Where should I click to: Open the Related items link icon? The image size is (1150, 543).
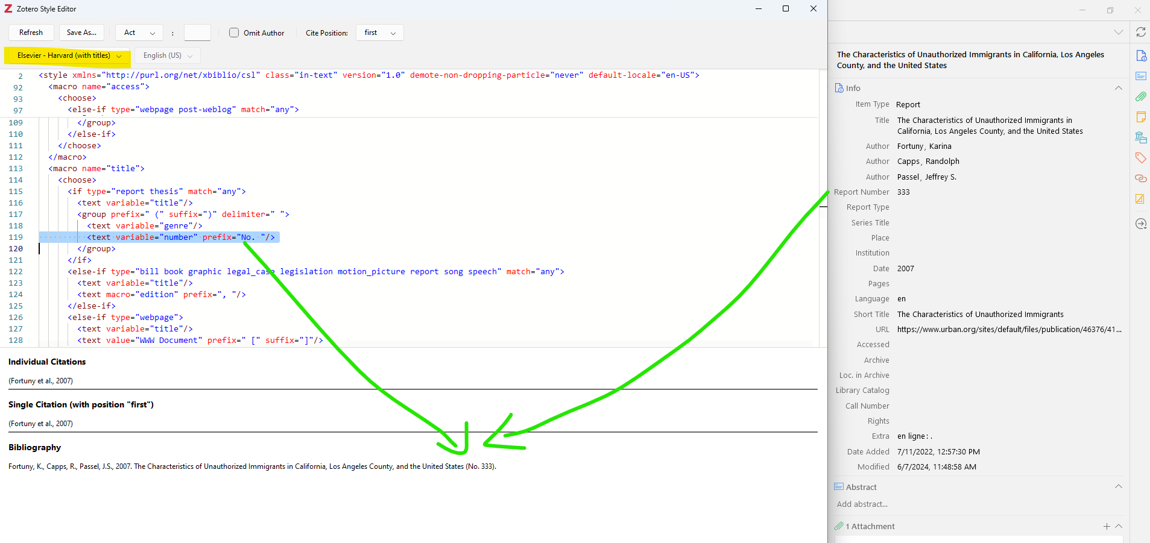[1141, 178]
